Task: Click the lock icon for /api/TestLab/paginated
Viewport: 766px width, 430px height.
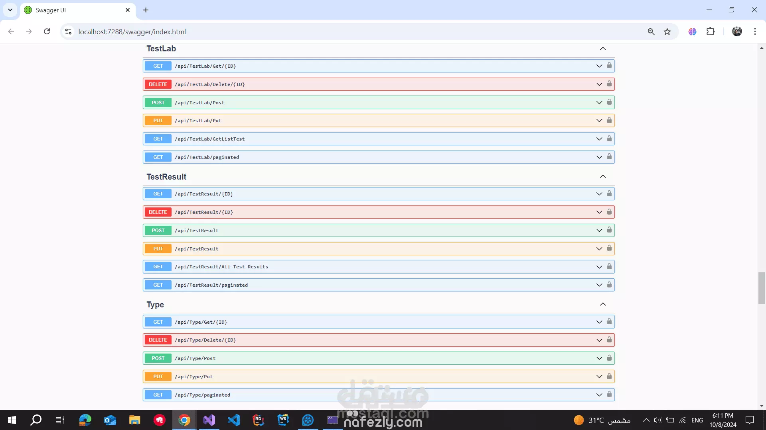Action: pos(609,156)
